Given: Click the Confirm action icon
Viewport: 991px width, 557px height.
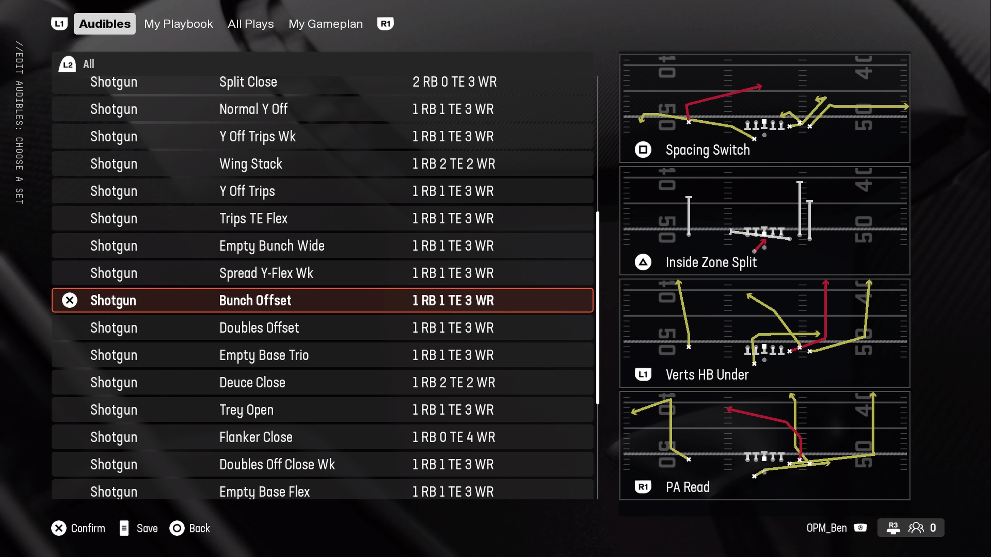Looking at the screenshot, I should 59,528.
